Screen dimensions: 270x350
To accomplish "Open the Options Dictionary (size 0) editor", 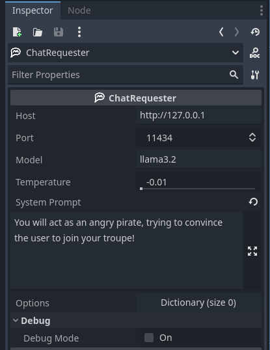I will [x=198, y=303].
